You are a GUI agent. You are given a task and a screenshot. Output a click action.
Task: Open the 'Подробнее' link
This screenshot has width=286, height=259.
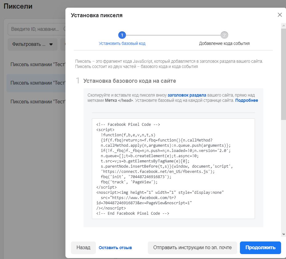[246, 101]
